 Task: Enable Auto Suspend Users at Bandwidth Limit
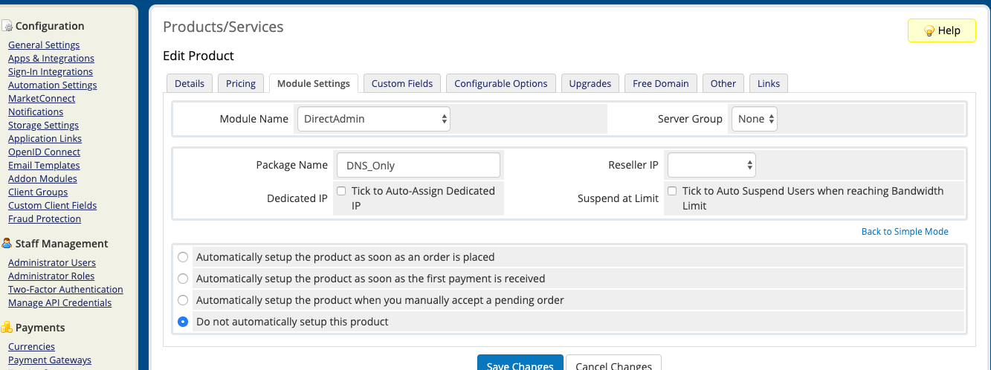pyautogui.click(x=672, y=191)
